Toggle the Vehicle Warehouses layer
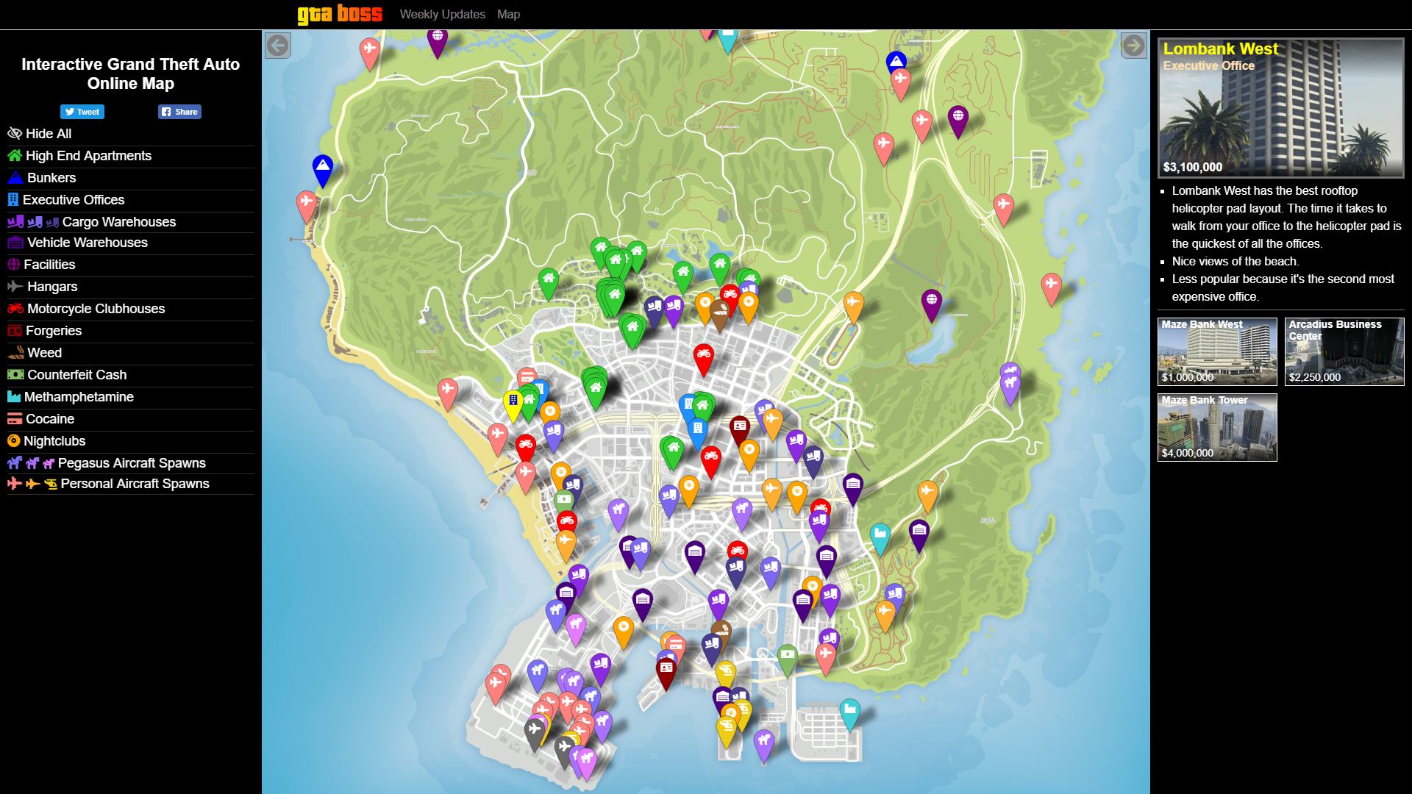 tap(78, 243)
